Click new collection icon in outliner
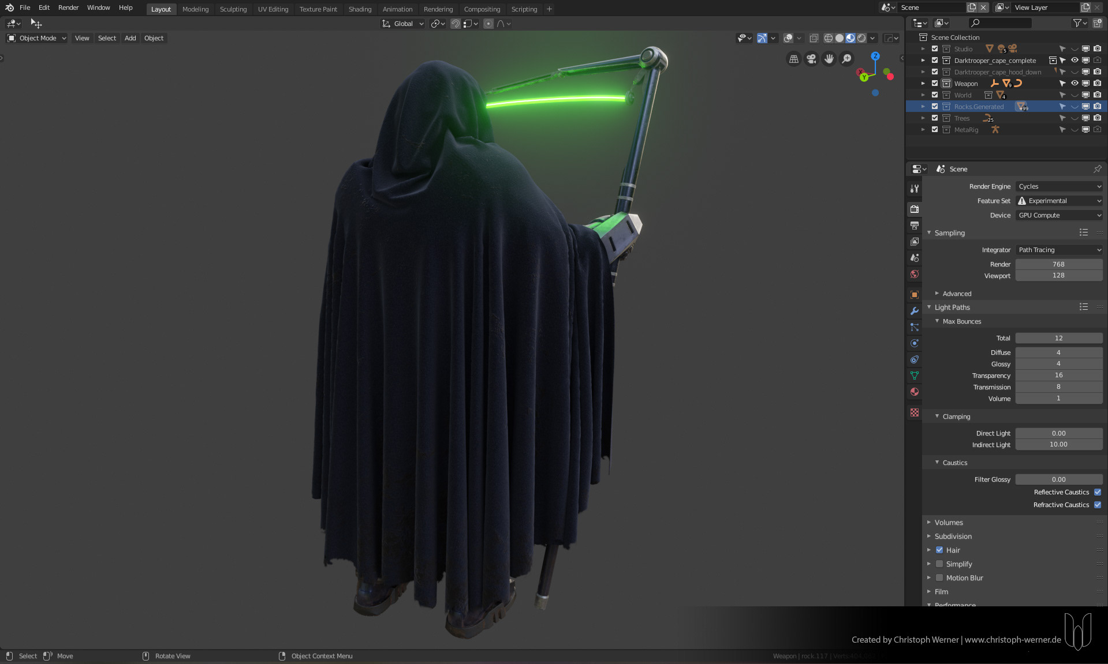This screenshot has width=1108, height=664. coord(1097,23)
